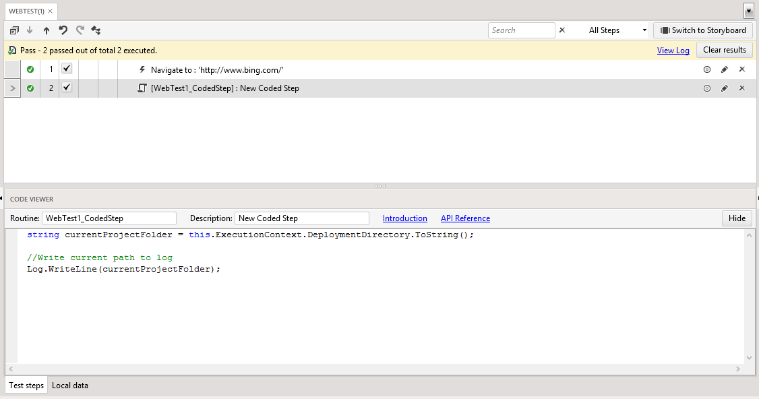Click the redo toolbar icon
This screenshot has height=399, width=759.
tap(80, 30)
